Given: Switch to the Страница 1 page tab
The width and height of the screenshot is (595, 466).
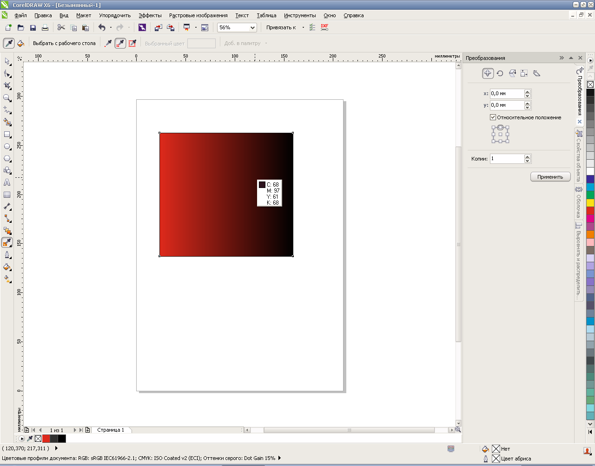Looking at the screenshot, I should [x=111, y=430].
